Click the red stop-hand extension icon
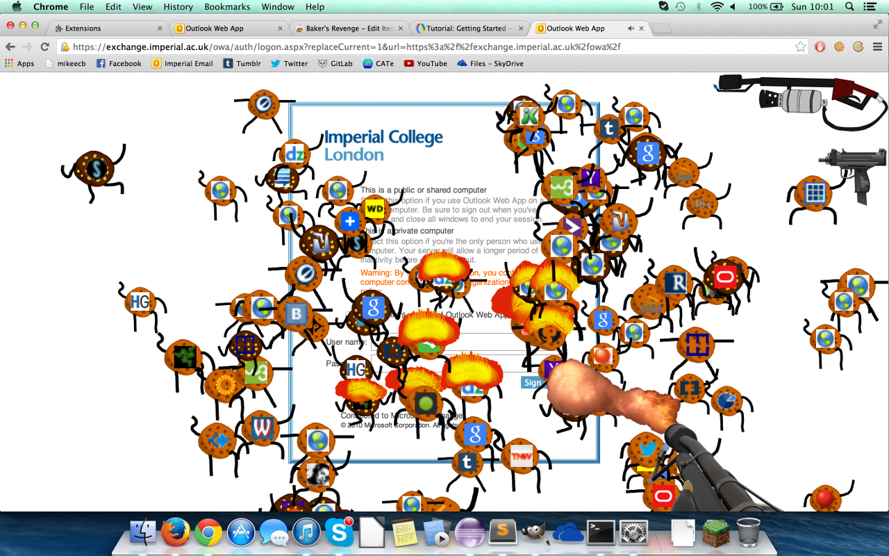The image size is (889, 556). click(x=820, y=47)
